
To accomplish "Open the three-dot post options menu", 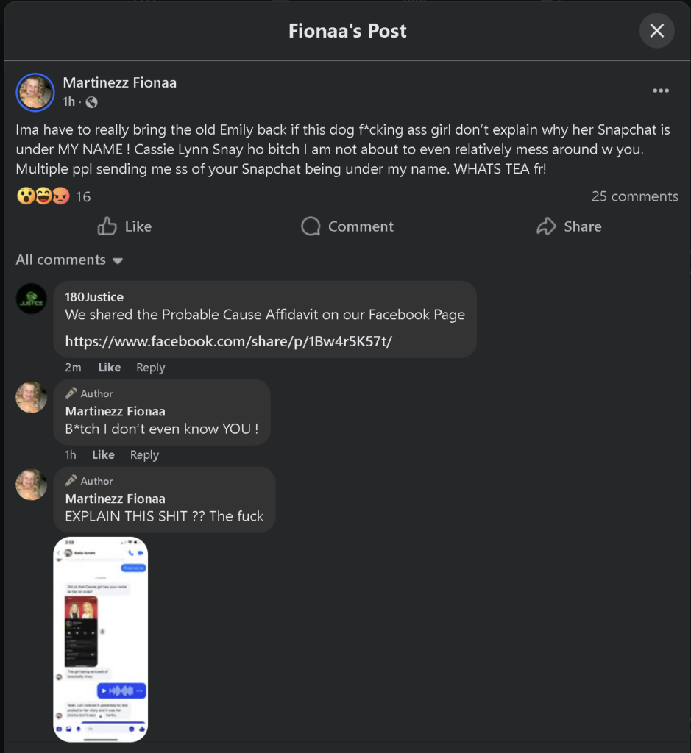I will click(661, 90).
